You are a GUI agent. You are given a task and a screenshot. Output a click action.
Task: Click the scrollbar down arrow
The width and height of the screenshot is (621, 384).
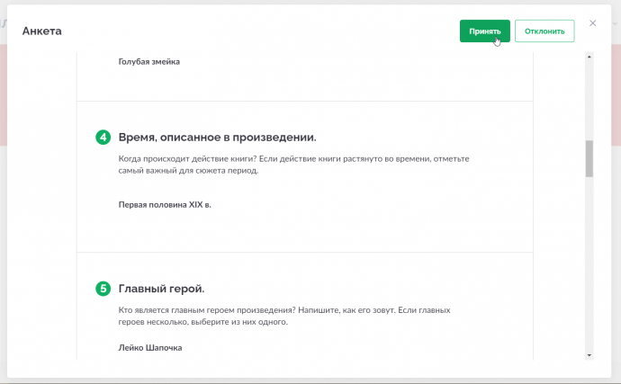tap(589, 355)
